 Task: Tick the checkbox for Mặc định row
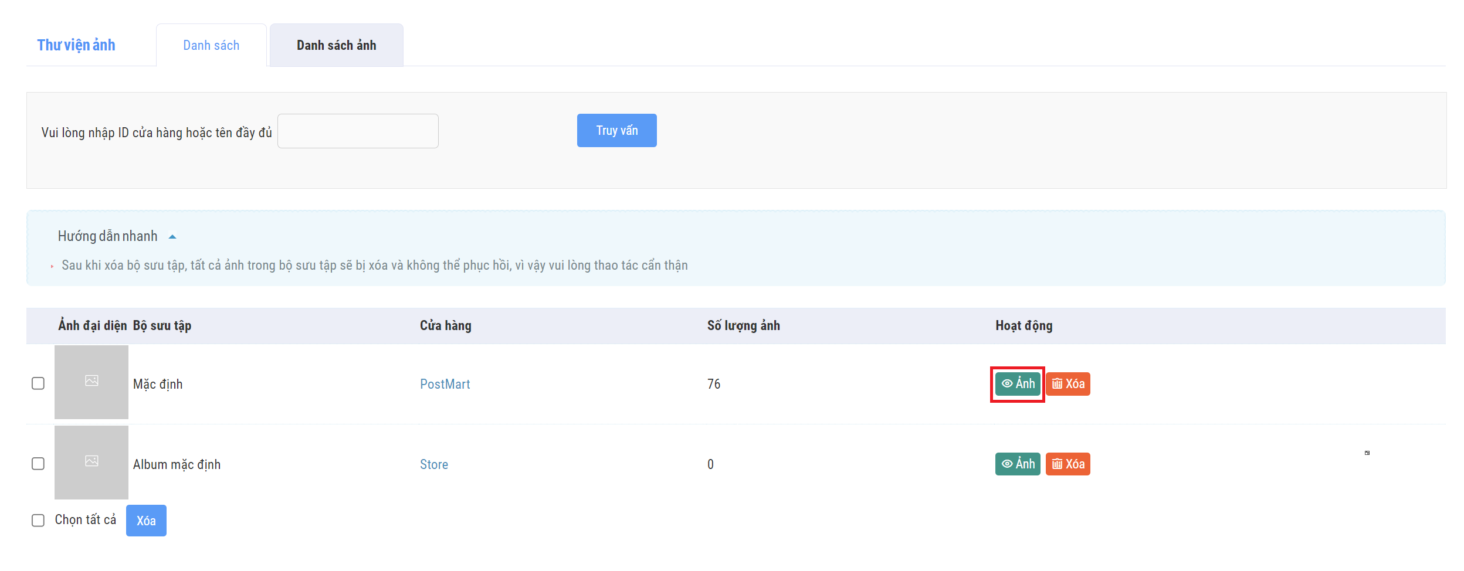[38, 383]
